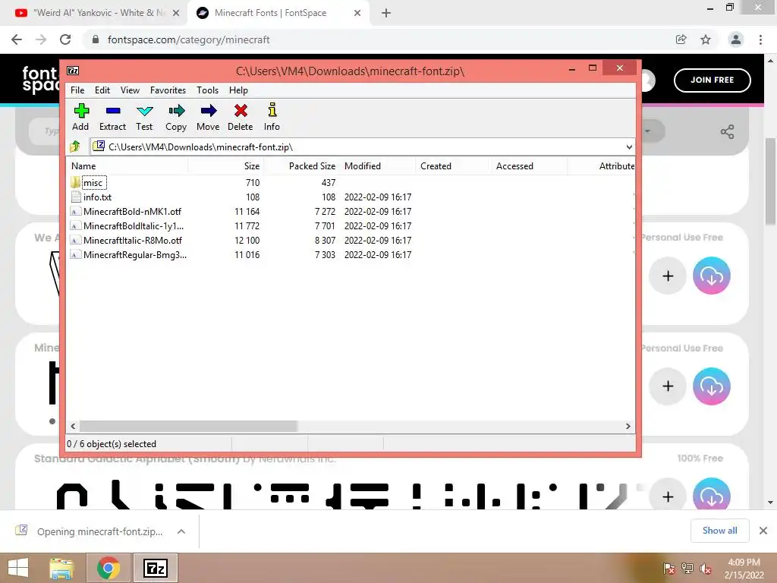Sort by the Modified column
Image resolution: width=777 pixels, height=583 pixels.
click(x=378, y=166)
